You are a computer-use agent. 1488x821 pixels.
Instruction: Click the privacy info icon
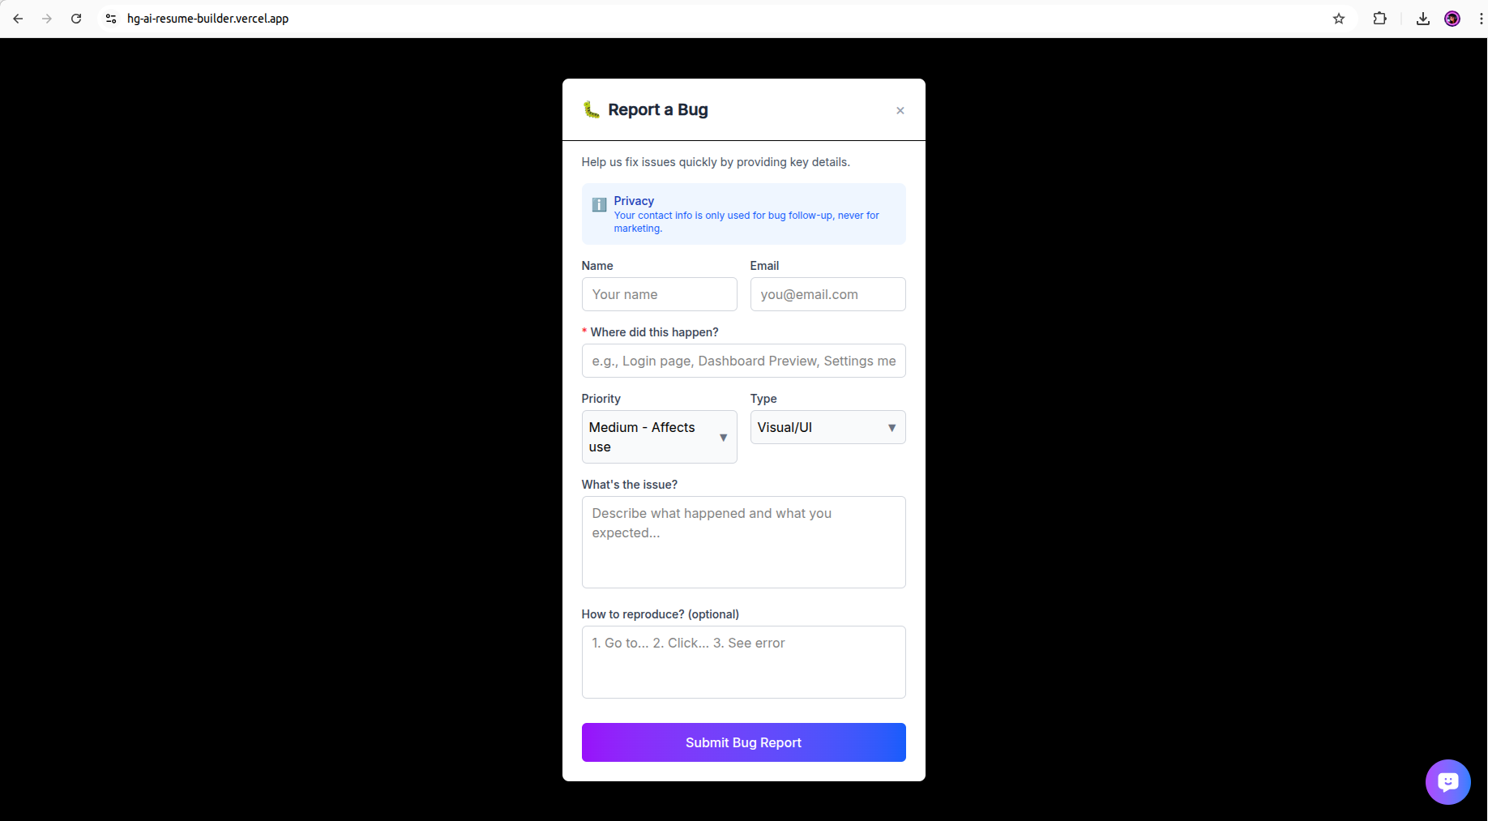599,205
